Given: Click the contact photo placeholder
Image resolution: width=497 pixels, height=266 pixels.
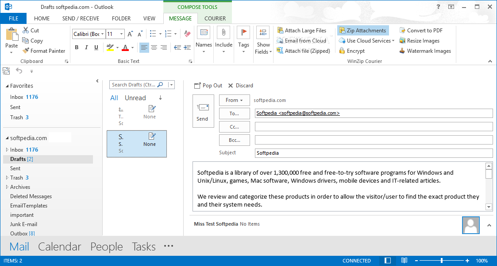Looking at the screenshot, I should 471,225.
